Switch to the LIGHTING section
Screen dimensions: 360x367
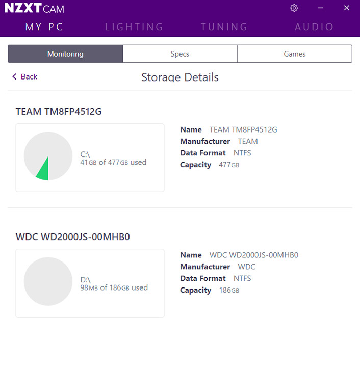(x=134, y=27)
